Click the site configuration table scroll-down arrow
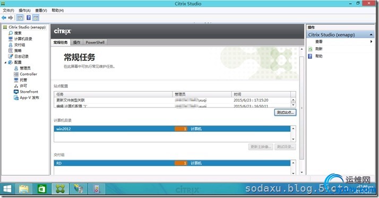The image size is (379, 198). tap(293, 105)
